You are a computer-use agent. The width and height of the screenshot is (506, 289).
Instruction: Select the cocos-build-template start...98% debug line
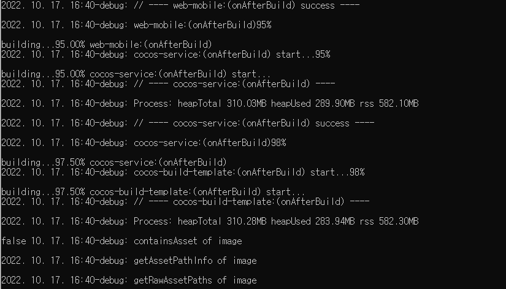pos(183,172)
